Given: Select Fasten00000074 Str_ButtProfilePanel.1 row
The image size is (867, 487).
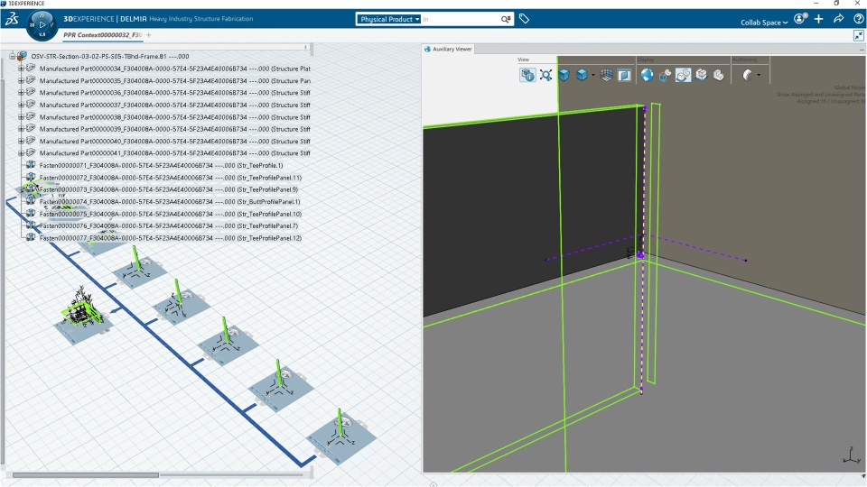Looking at the screenshot, I should 170,201.
